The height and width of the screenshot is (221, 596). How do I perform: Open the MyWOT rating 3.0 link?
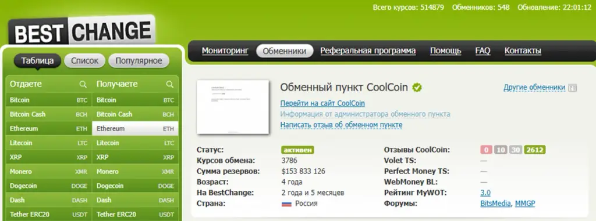[485, 193]
